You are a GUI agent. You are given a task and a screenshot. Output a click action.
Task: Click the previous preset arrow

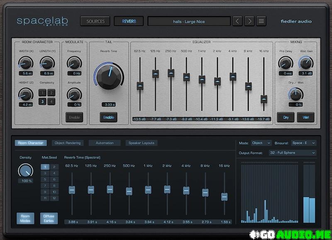click(237, 21)
